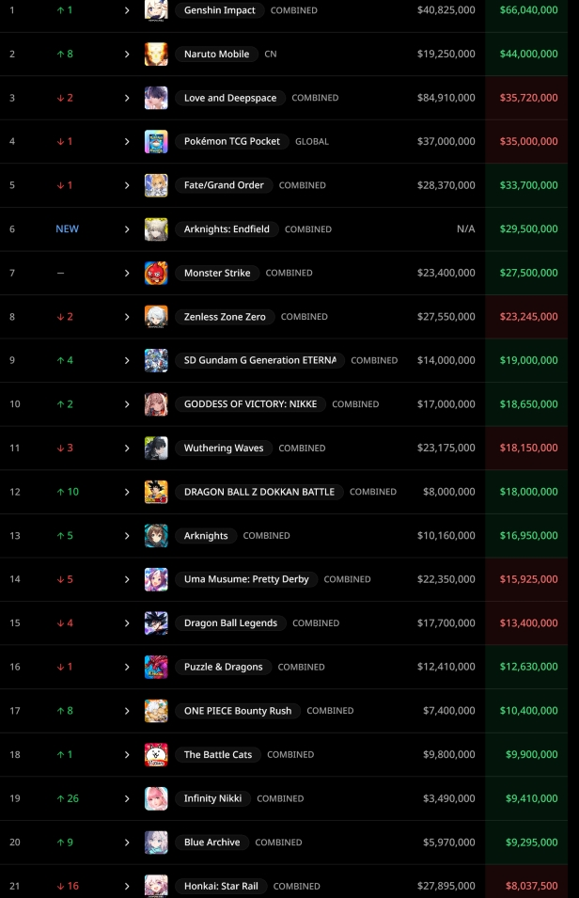Viewport: 579px width, 898px height.
Task: Click the $23,245,000 revenue value
Action: tap(528, 317)
